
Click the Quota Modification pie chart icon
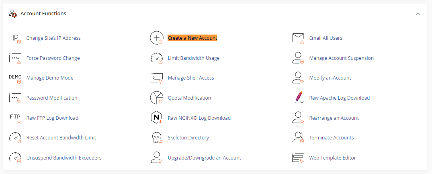coord(156,98)
